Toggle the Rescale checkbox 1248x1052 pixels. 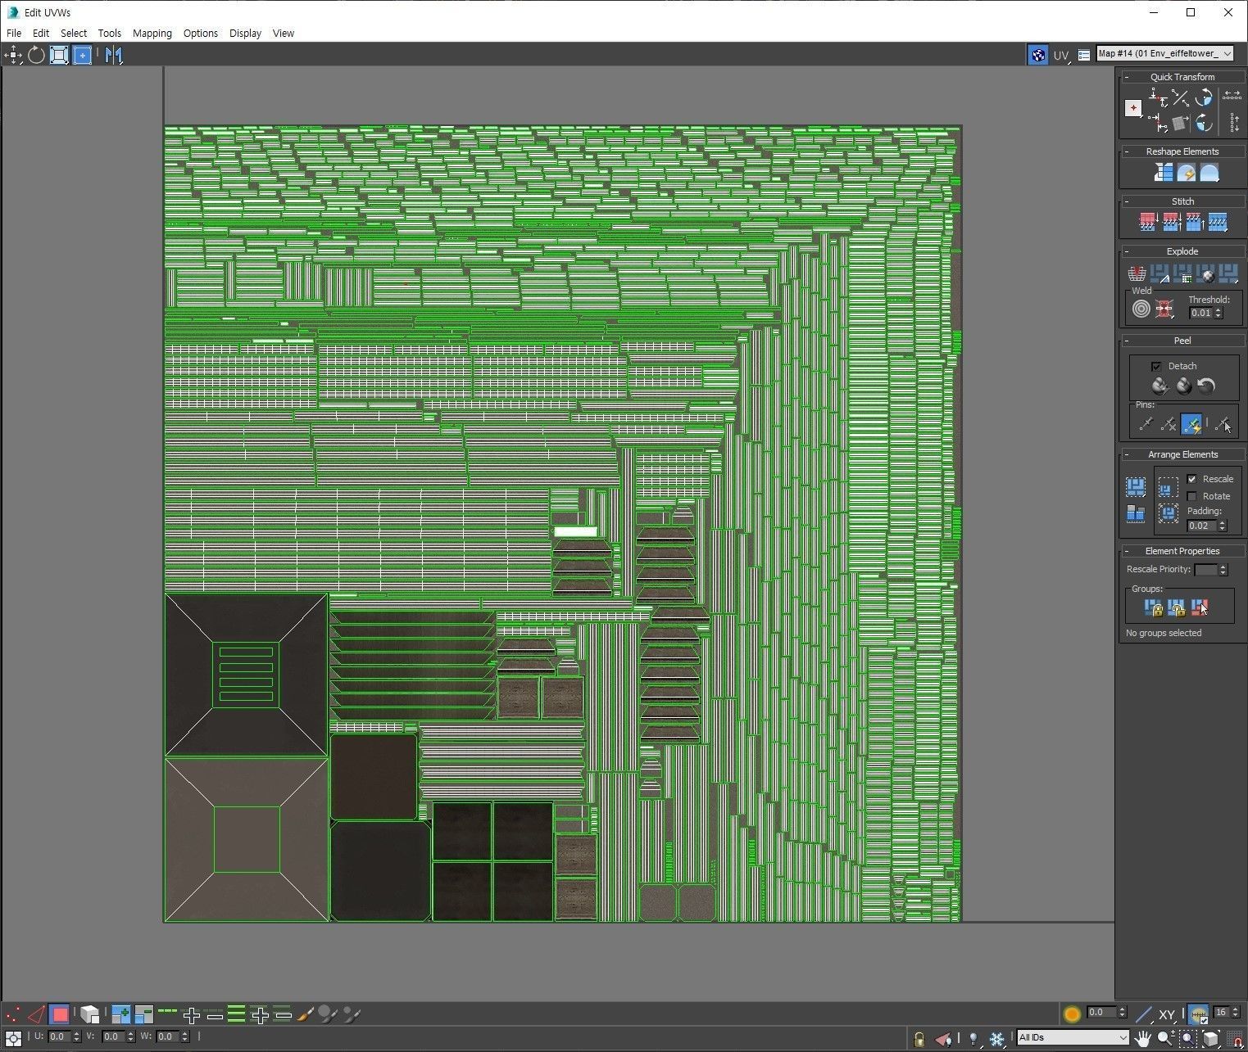pos(1191,479)
